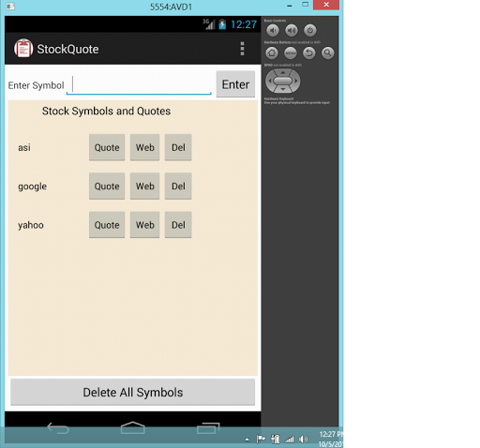Get Quote for asi
This screenshot has height=448, width=480.
pos(107,147)
